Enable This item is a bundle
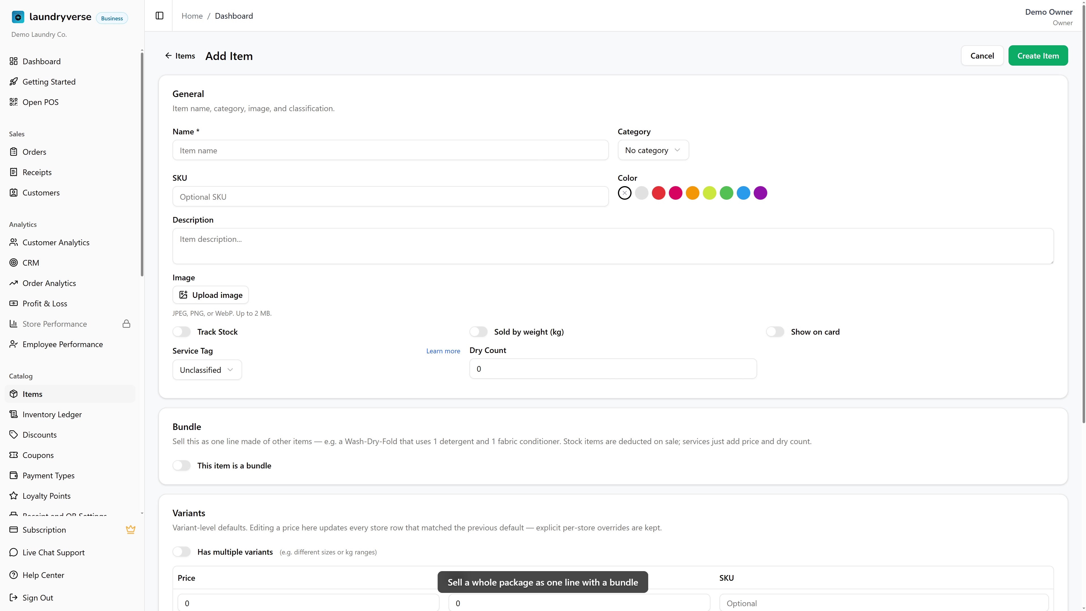Screen dimensions: 1086x611 (182, 466)
